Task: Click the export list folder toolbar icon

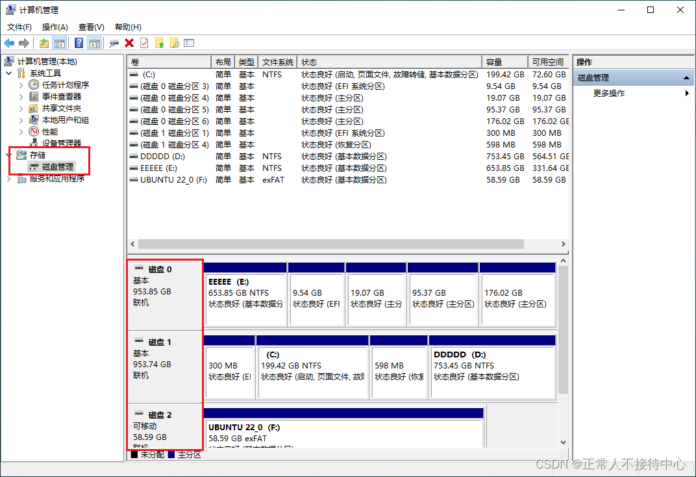Action: coord(159,43)
